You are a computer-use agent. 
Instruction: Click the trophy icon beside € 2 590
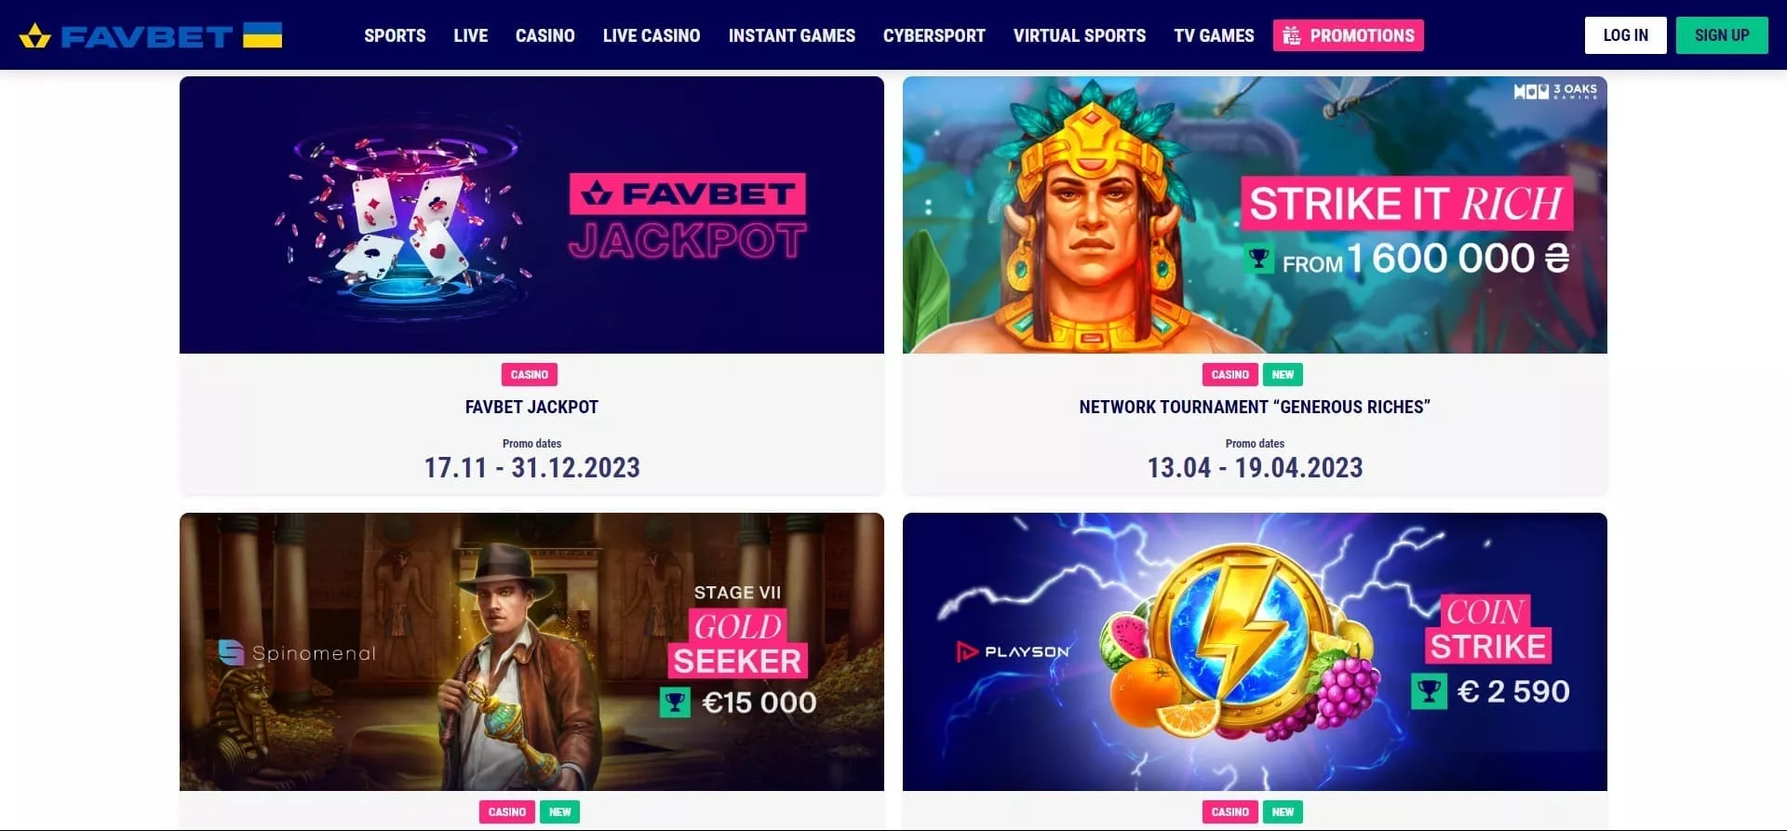point(1429,691)
